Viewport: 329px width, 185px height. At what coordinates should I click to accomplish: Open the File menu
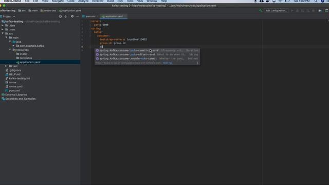pyautogui.click(x=27, y=1)
